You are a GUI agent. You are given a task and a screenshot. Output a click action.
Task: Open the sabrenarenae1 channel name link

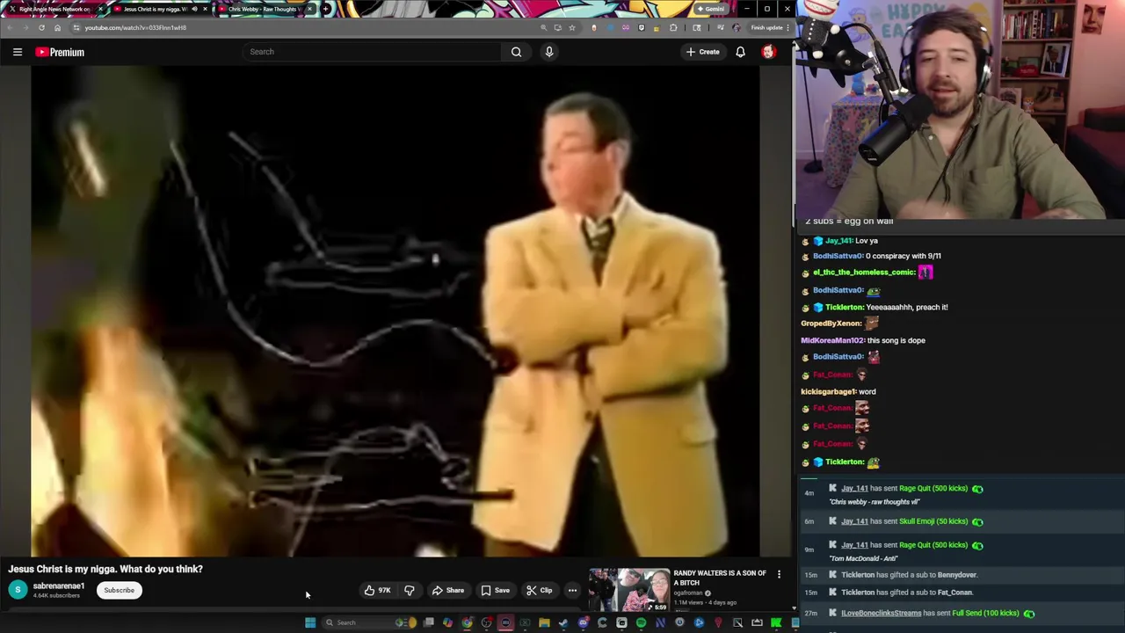click(x=59, y=586)
